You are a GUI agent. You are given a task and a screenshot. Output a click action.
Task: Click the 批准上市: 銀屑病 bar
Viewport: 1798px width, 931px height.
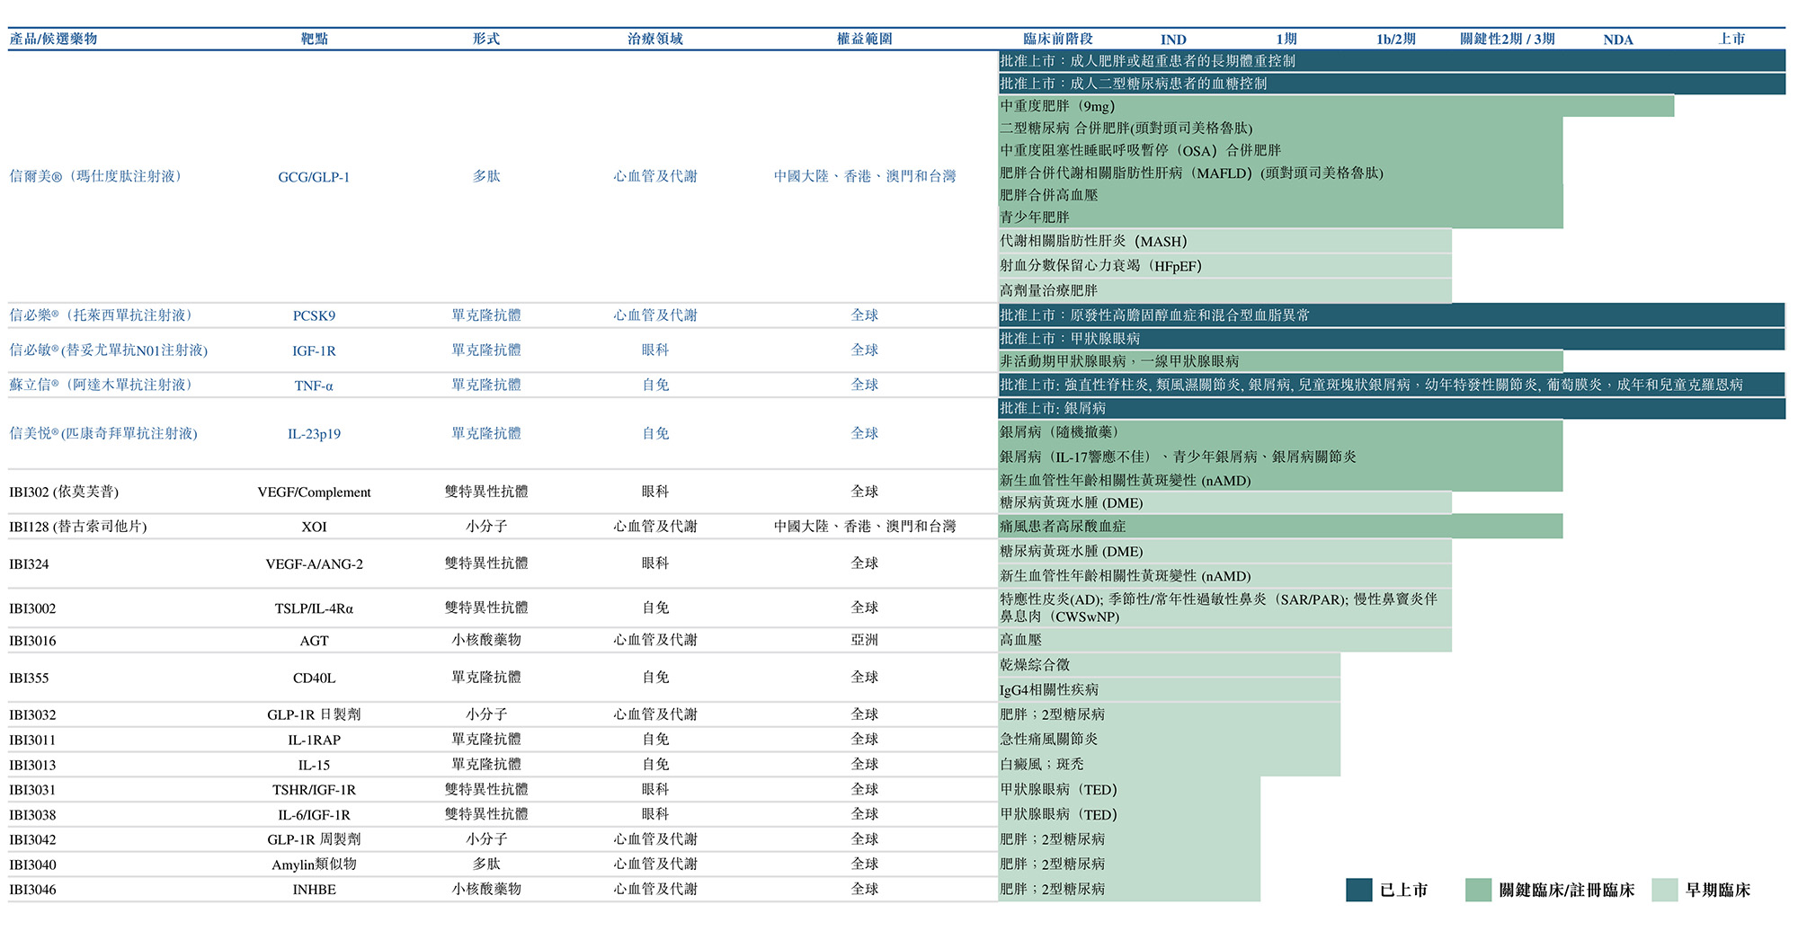click(x=1392, y=408)
